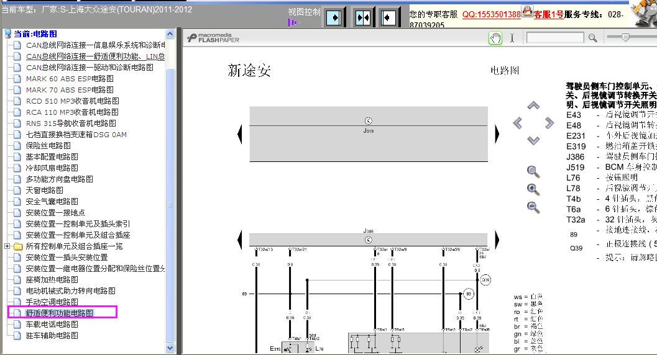The width and height of the screenshot is (657, 355).
Task: Open 多功能方向盘电路图 item
Action: pyautogui.click(x=60, y=179)
